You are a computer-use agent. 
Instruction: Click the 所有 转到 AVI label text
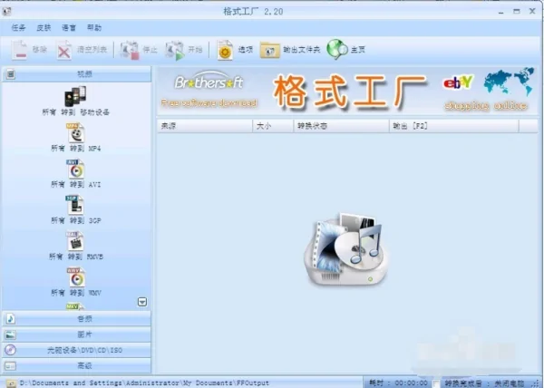(x=75, y=184)
